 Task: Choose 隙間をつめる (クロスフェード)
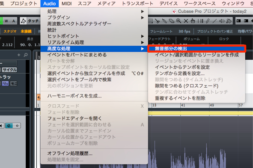click(196, 86)
